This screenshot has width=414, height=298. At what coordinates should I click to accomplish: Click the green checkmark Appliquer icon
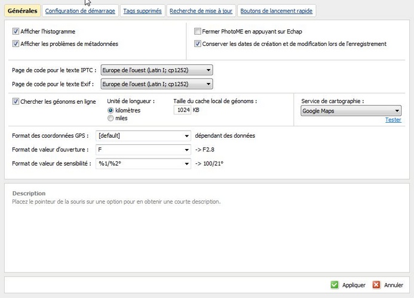point(335,285)
